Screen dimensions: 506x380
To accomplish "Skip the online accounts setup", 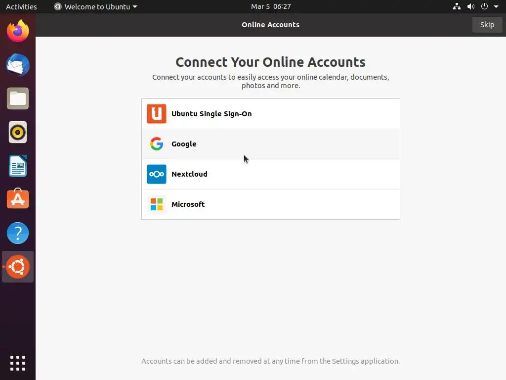I will click(x=487, y=25).
